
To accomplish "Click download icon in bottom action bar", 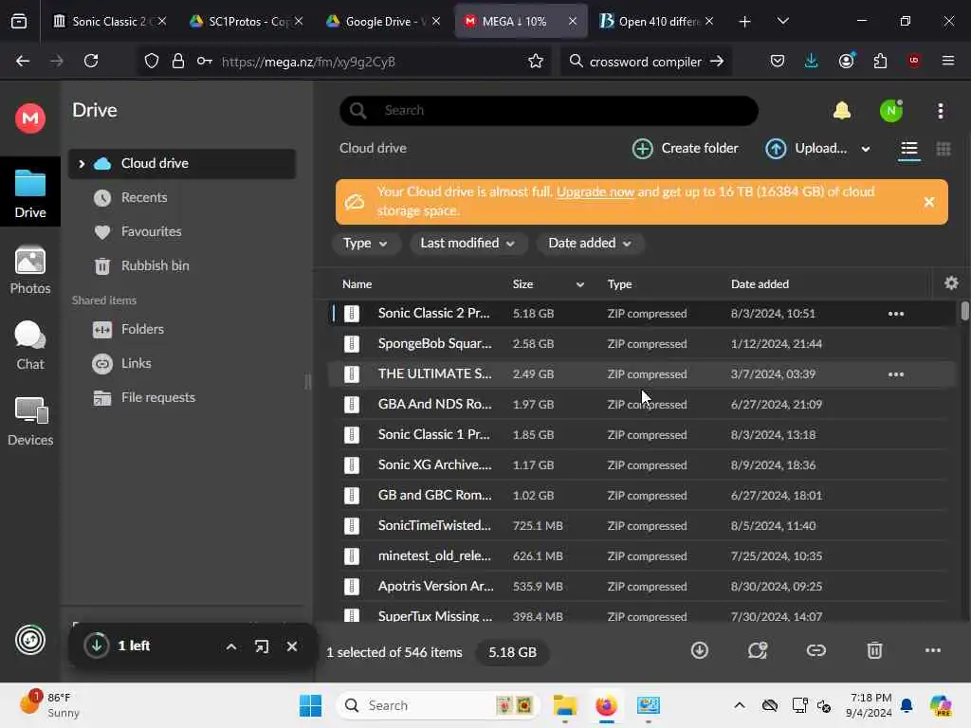I will pyautogui.click(x=699, y=650).
